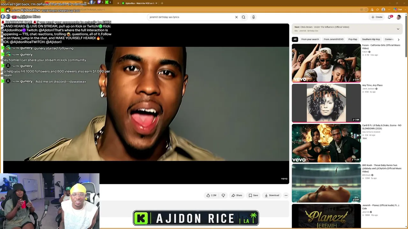Open browser Settings and more menu
Viewport: 408px width, 229px height.
[x=389, y=10]
